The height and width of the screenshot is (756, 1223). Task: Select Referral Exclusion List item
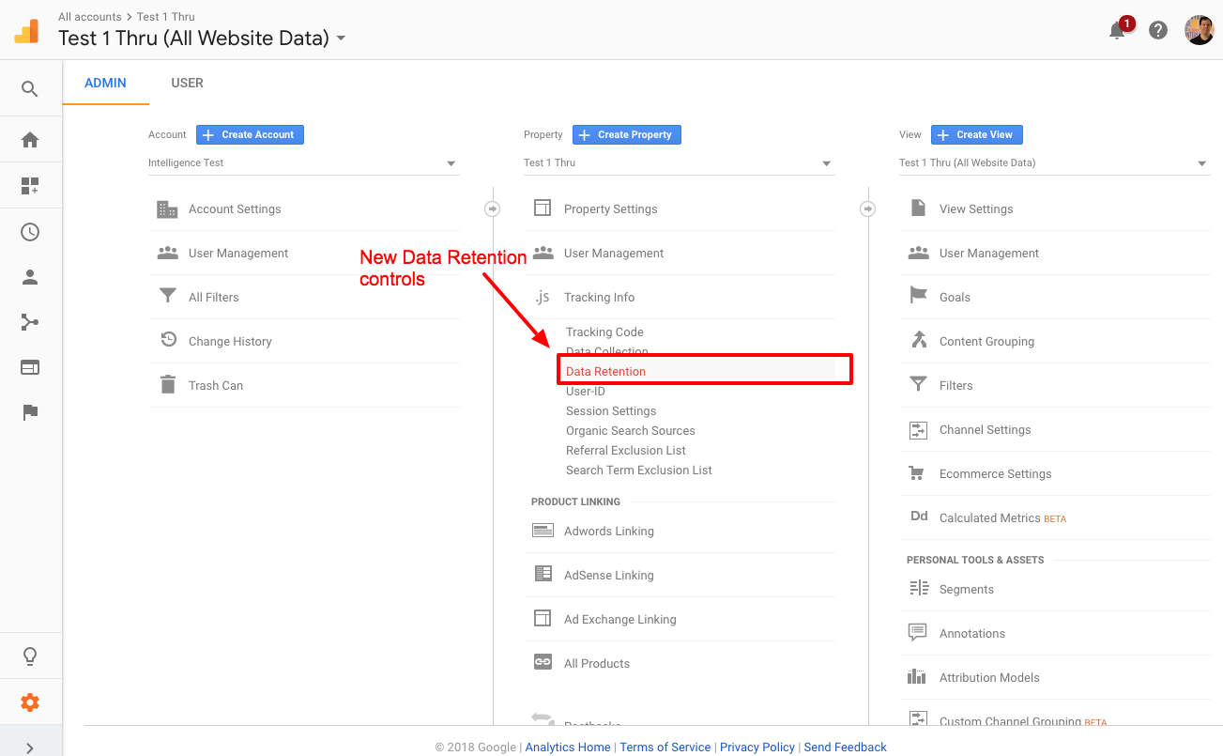click(x=626, y=451)
